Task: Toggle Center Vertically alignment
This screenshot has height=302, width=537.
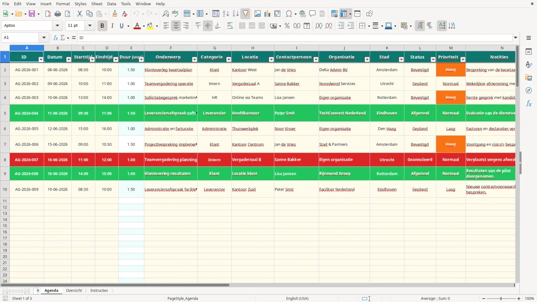Action: [208, 26]
